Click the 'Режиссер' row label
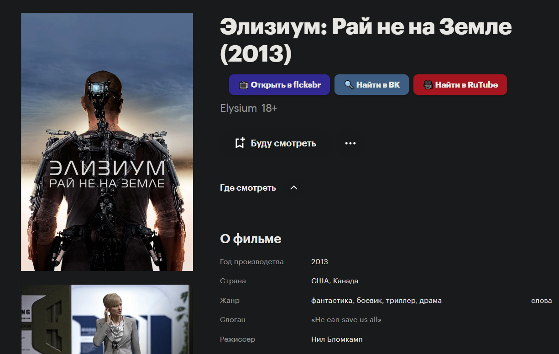 point(238,339)
